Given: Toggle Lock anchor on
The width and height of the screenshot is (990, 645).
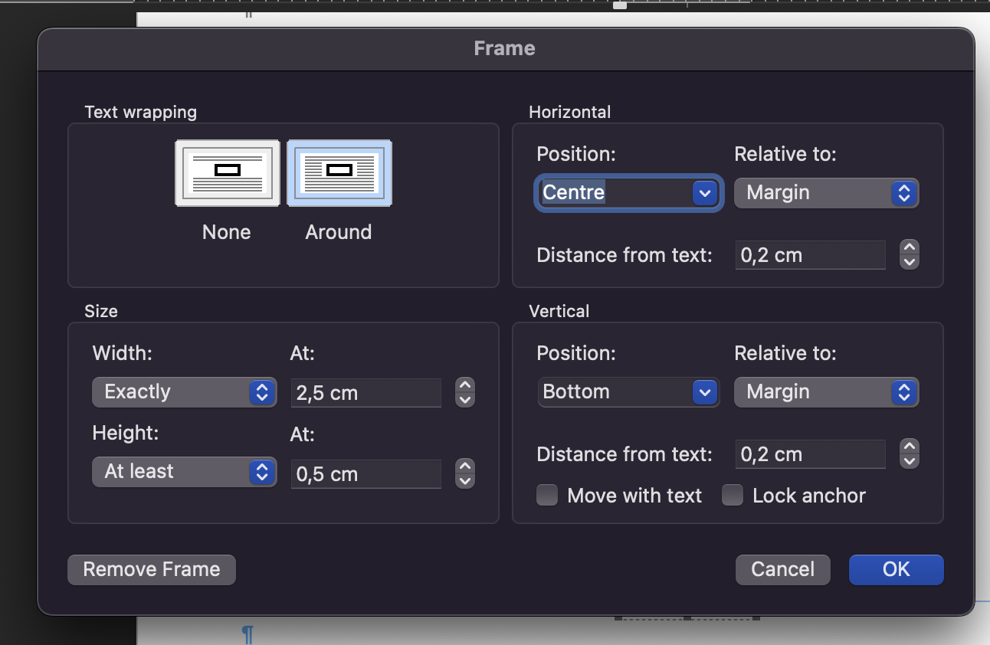Looking at the screenshot, I should point(732,496).
